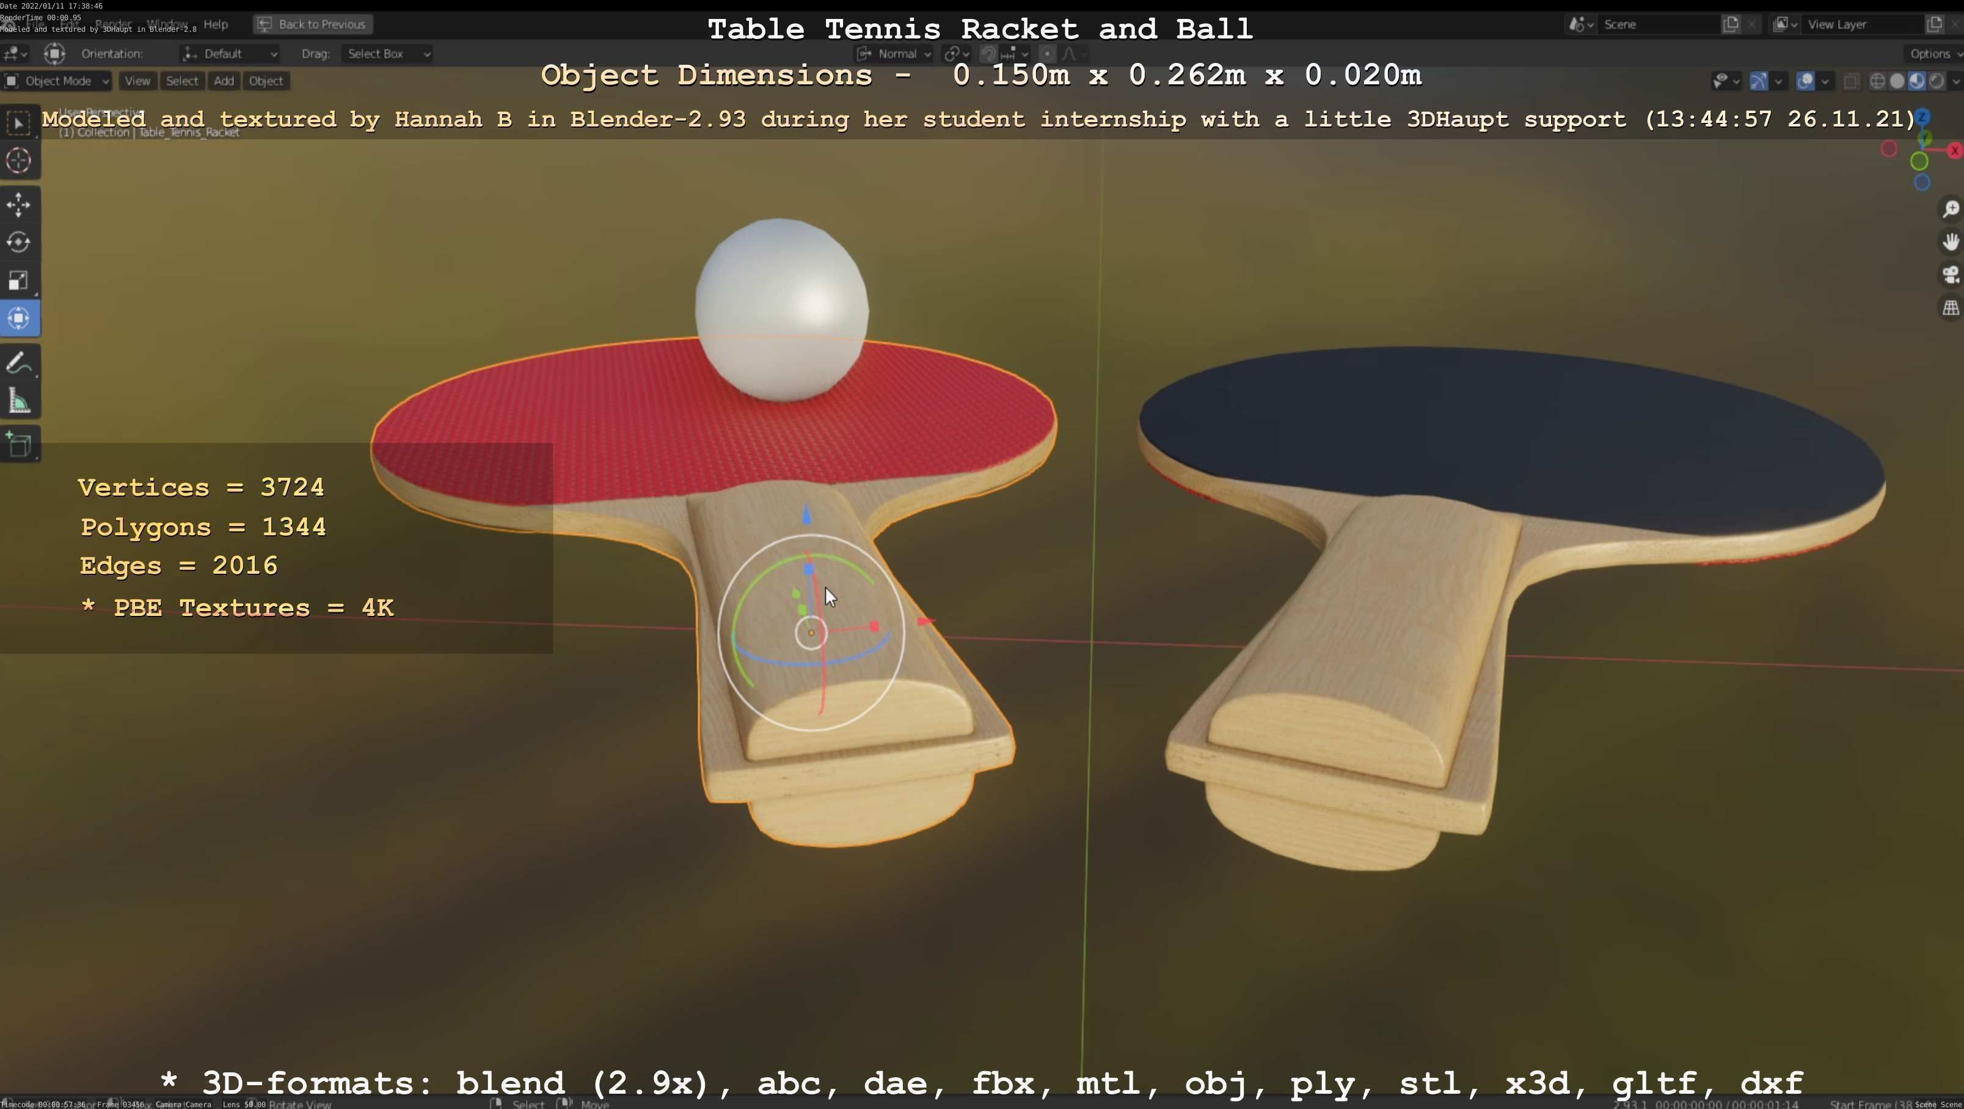1964x1109 pixels.
Task: Open the Help menu
Action: click(216, 24)
